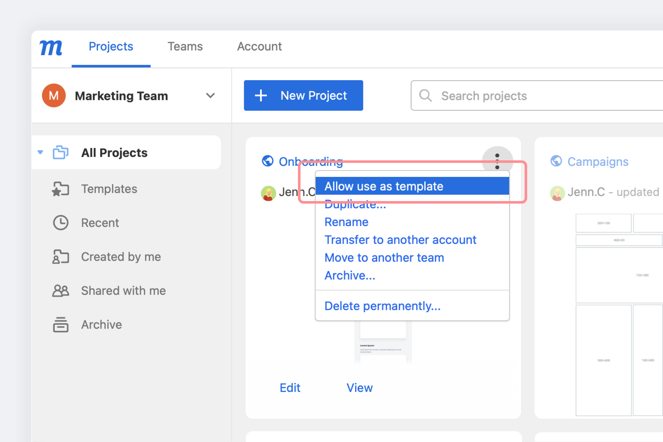This screenshot has width=663, height=442.
Task: Select the Templates sidebar icon
Action: tap(61, 189)
